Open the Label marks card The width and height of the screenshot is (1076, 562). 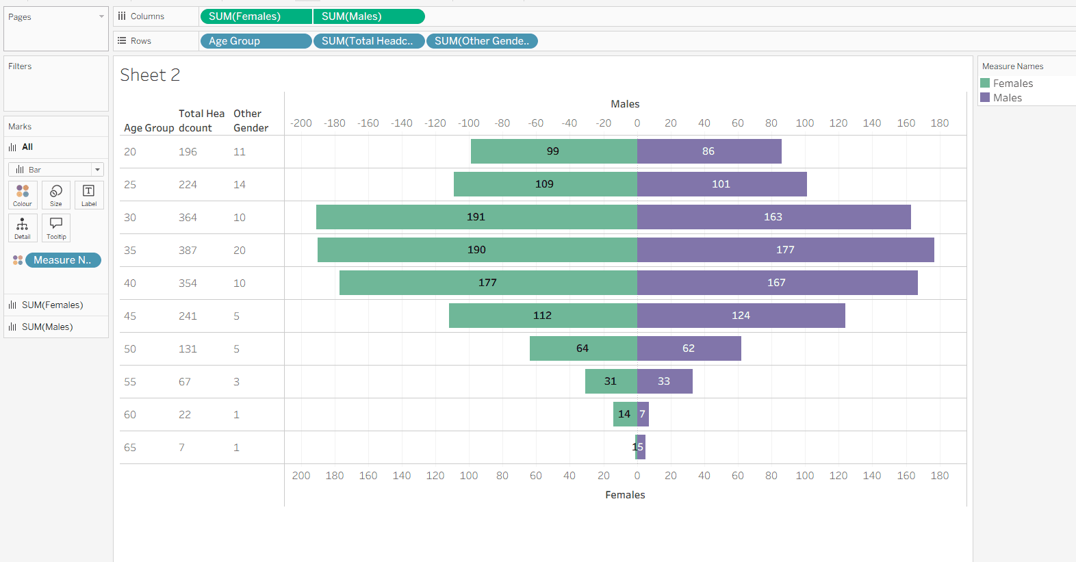pos(89,194)
